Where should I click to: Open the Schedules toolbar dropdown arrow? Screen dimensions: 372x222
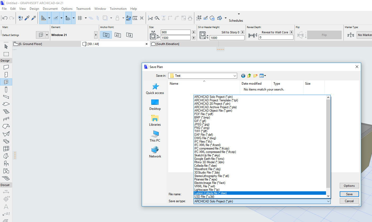click(x=239, y=14)
